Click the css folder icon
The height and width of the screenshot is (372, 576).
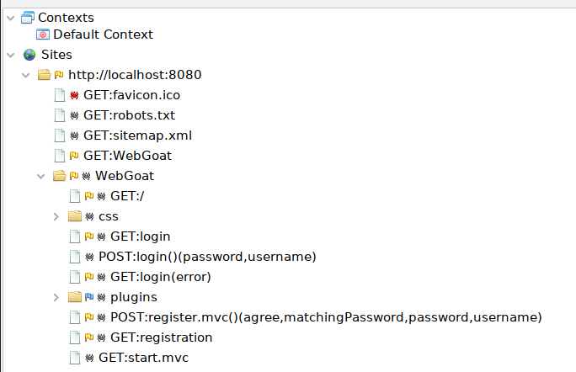click(75, 216)
